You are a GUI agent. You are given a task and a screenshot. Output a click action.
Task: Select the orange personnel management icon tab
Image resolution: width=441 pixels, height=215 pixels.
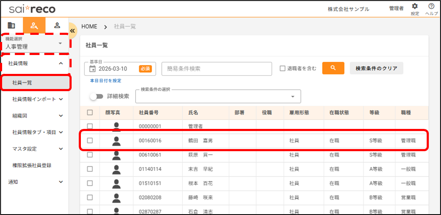click(34, 25)
